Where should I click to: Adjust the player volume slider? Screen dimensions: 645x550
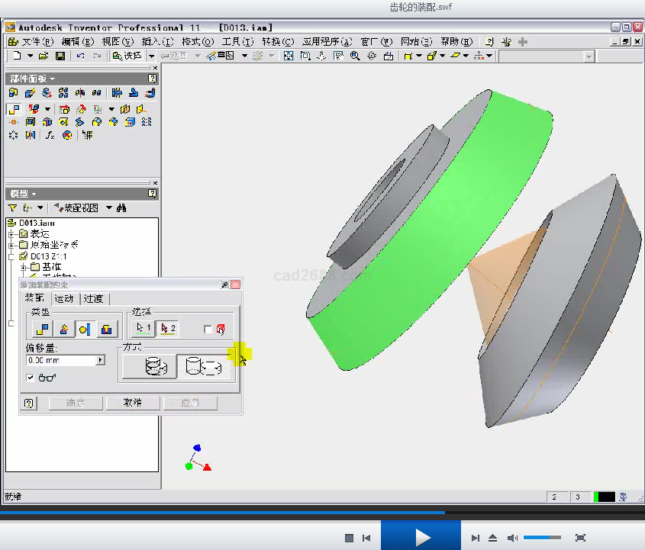(542, 538)
